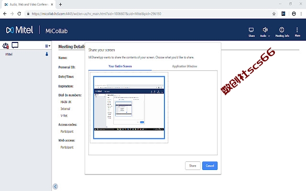
Task: Open the Audio speaker menu
Action: pos(265,32)
